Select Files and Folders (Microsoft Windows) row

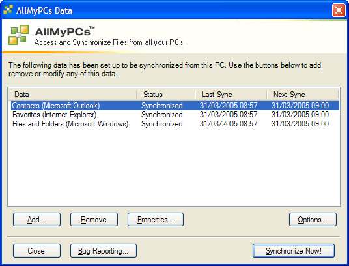click(175, 124)
